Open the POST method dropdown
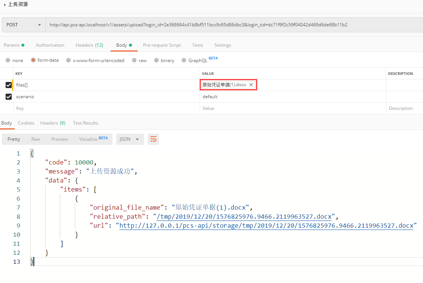The image size is (423, 283). click(x=23, y=25)
